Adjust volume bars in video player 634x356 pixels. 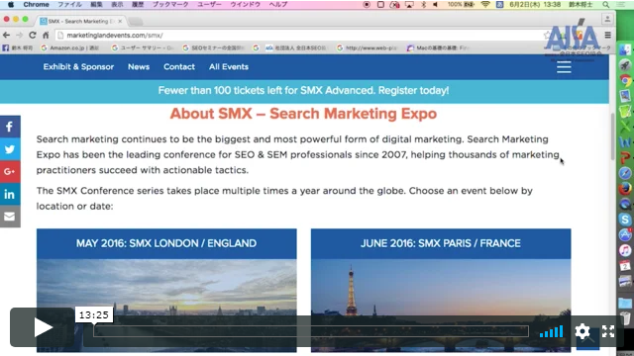pos(551,331)
